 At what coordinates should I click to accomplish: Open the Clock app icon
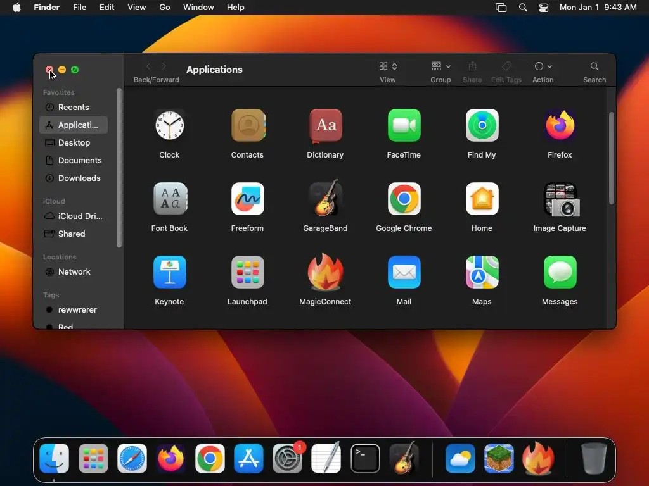[169, 125]
